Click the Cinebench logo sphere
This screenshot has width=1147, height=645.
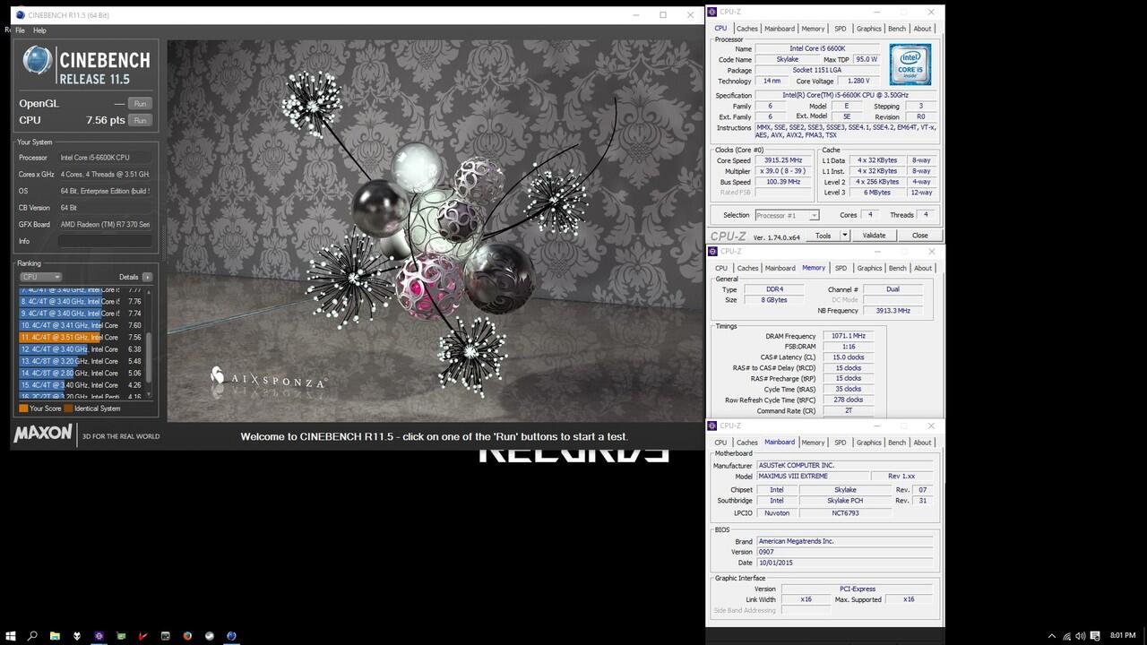click(39, 61)
